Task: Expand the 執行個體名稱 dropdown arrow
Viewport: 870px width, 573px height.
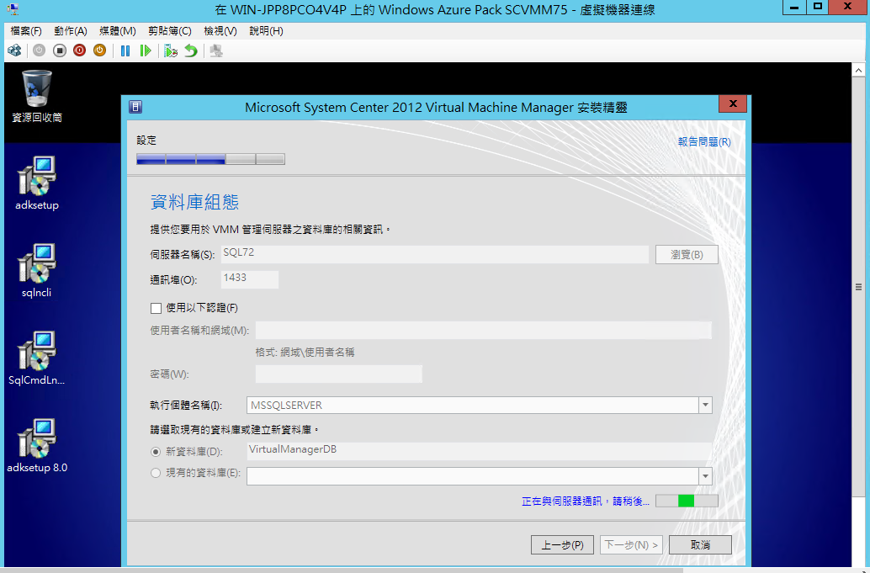Action: pyautogui.click(x=705, y=406)
